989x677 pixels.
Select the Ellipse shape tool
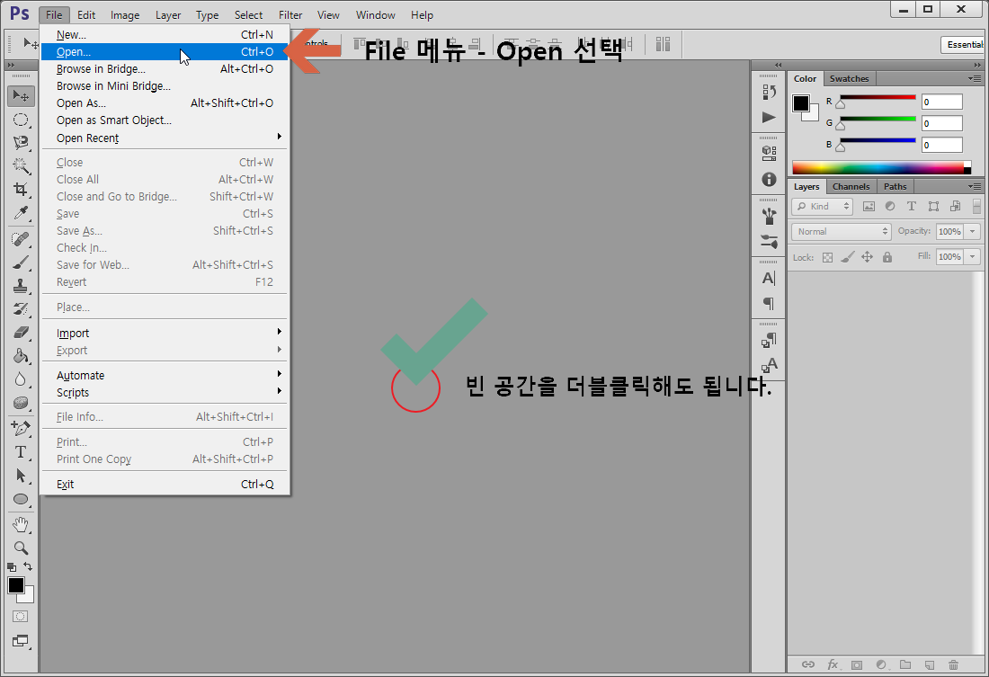[x=21, y=499]
